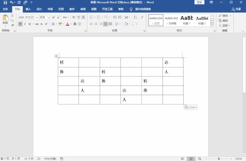Toggle Subscript x₂ button
The width and height of the screenshot is (246, 161).
pos(42,24)
